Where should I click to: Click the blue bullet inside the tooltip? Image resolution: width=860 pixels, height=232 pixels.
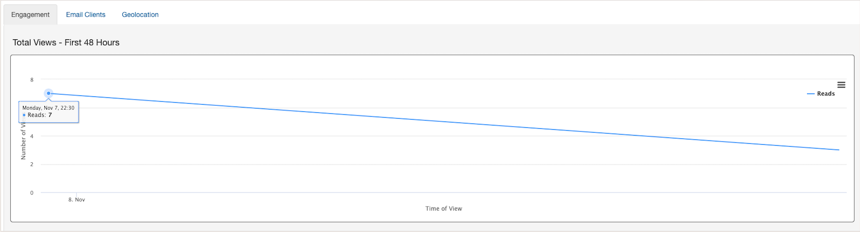(24, 115)
